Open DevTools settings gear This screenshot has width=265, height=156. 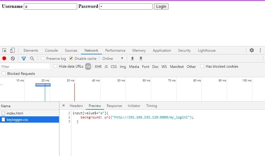click(252, 50)
